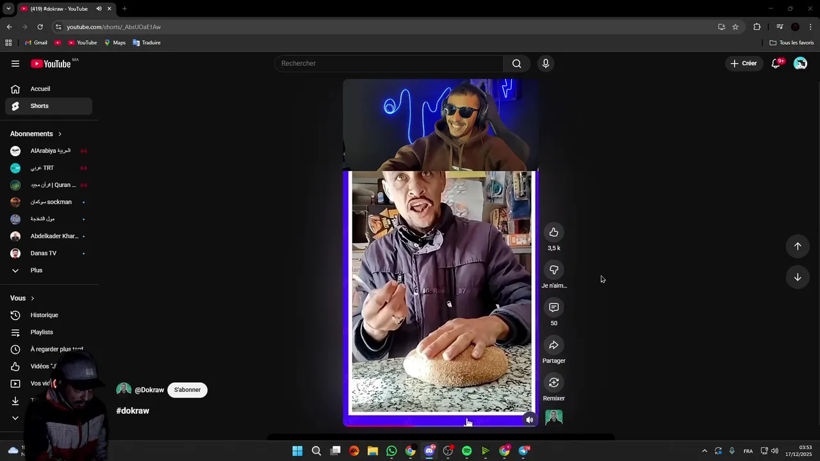The width and height of the screenshot is (820, 461).
Task: Show hidden system tray icons
Action: click(x=705, y=451)
